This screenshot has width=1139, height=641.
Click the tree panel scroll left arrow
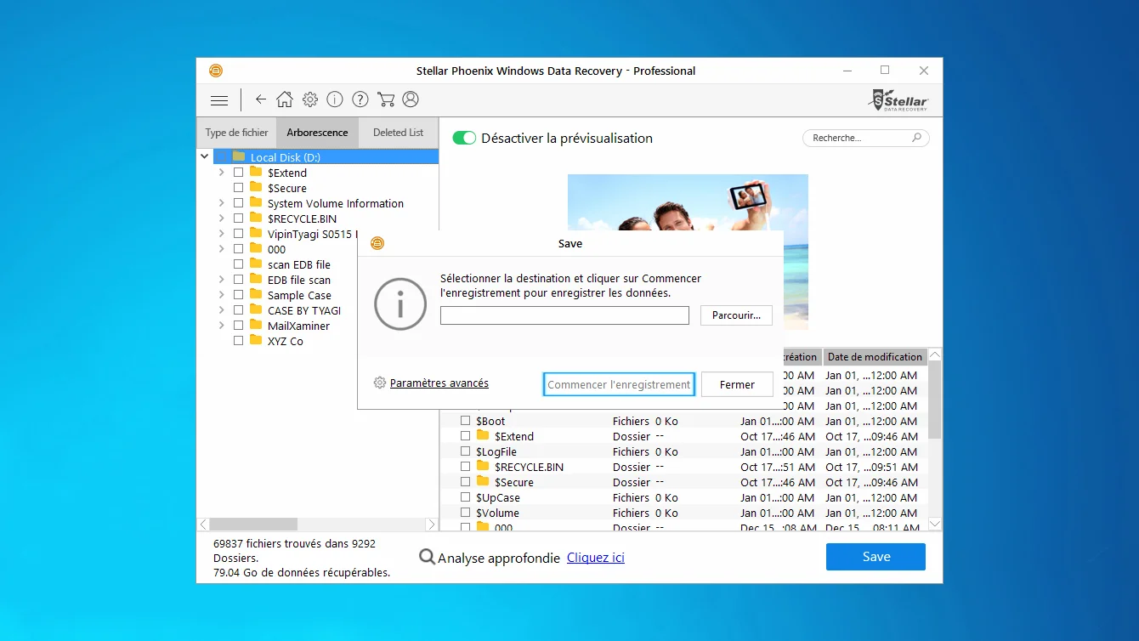(204, 525)
